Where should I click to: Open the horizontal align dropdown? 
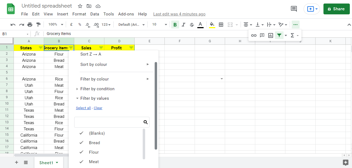pos(248,25)
